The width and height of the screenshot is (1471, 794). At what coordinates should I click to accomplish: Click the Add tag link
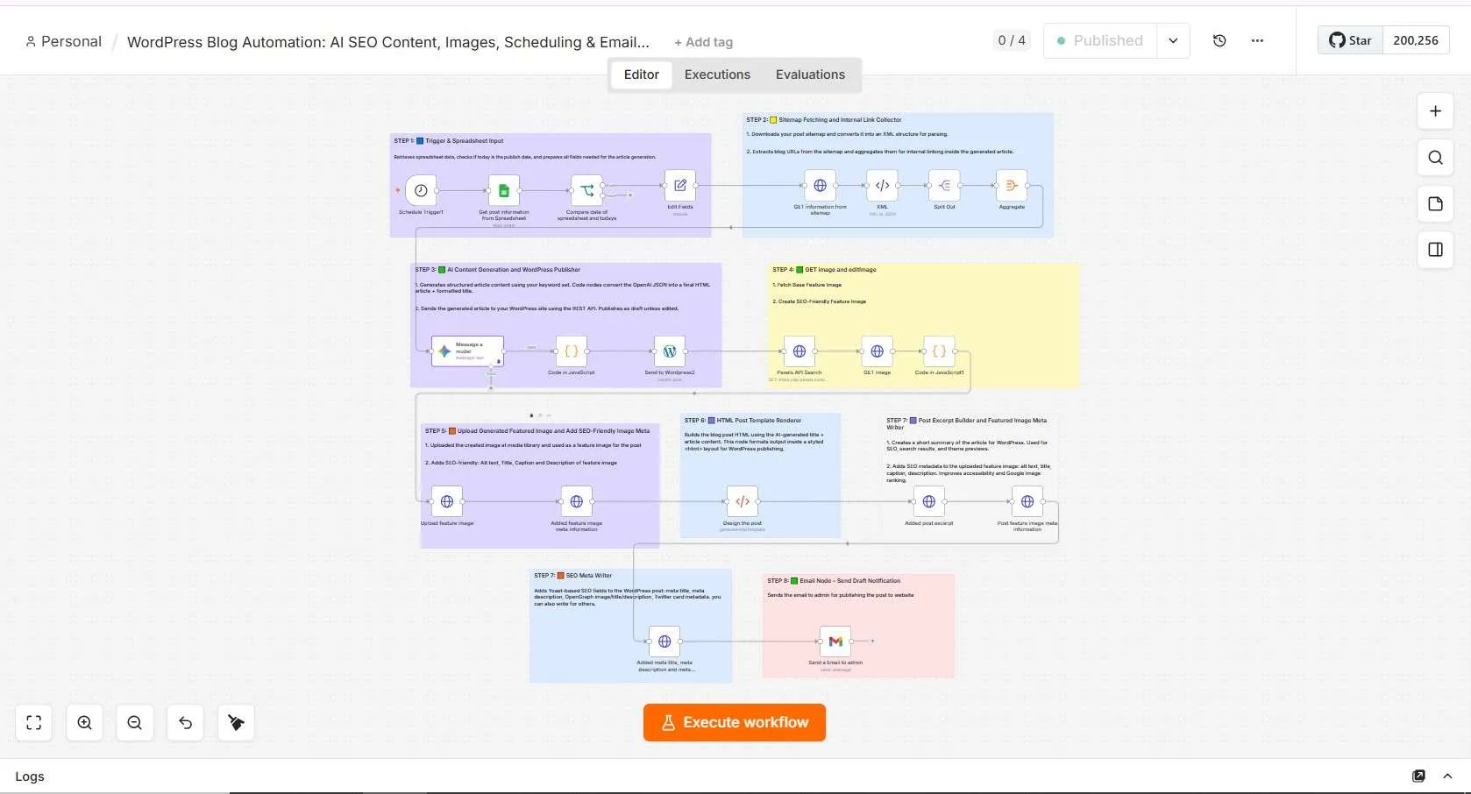click(703, 42)
